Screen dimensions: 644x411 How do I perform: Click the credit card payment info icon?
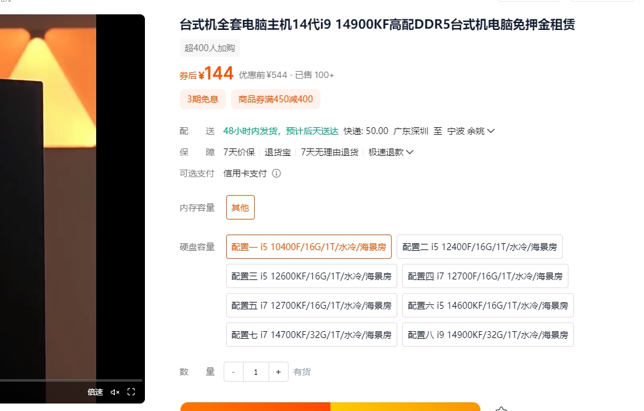[x=276, y=173]
